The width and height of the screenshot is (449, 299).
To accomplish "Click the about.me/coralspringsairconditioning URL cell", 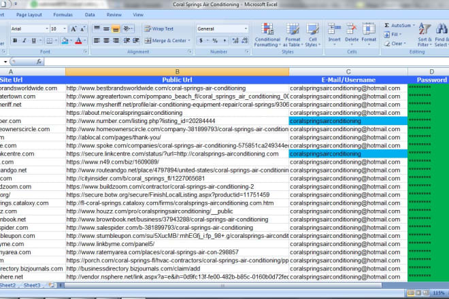I will [178, 113].
